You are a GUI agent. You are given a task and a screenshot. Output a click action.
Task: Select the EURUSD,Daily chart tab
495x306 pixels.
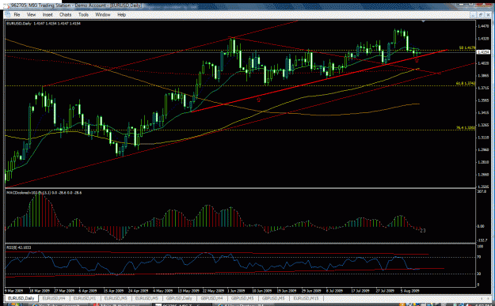point(21,298)
